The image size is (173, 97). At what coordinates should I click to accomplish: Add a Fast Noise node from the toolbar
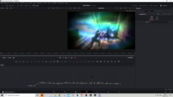tap(20, 62)
